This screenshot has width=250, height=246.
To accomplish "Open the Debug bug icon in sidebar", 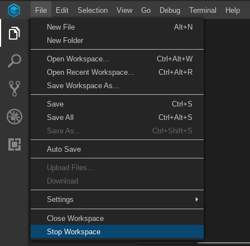I will (15, 117).
